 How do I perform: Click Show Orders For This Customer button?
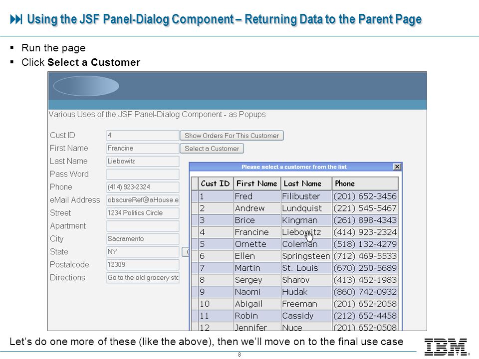(232, 136)
